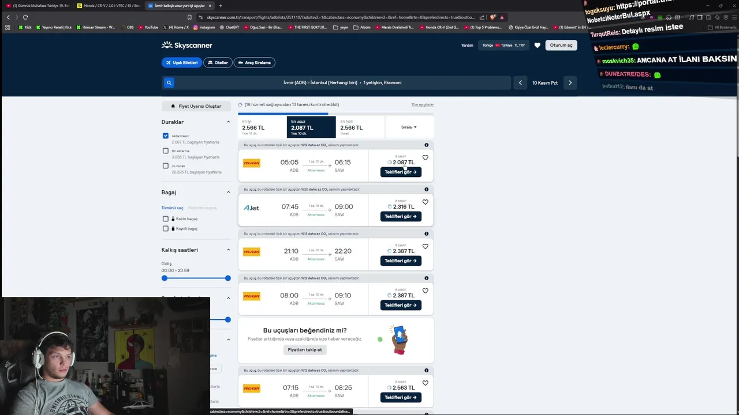Image resolution: width=739 pixels, height=415 pixels.
Task: Open the OBS bookmark
Action: 127,27
